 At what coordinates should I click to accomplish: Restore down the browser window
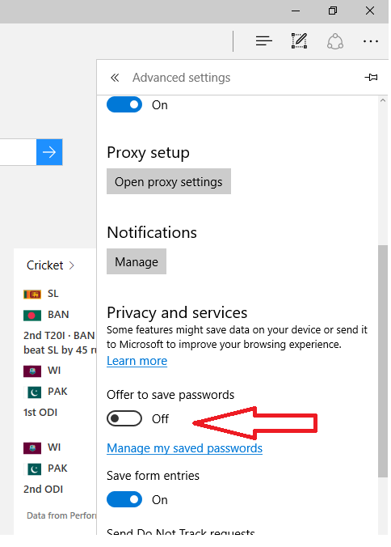click(333, 11)
